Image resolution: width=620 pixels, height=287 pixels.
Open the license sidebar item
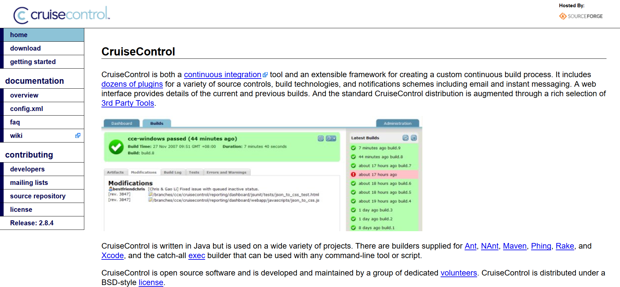tap(43, 210)
